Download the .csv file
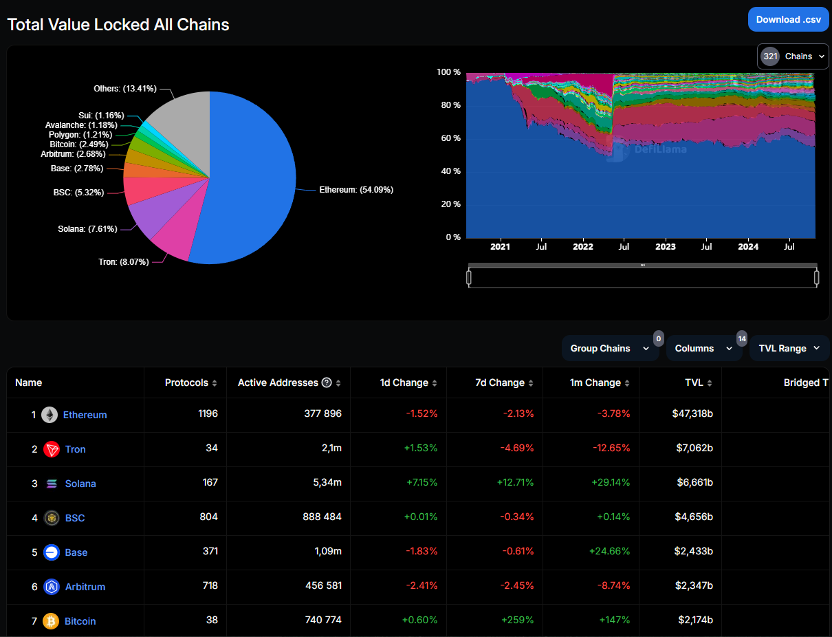This screenshot has width=832, height=637. [788, 19]
